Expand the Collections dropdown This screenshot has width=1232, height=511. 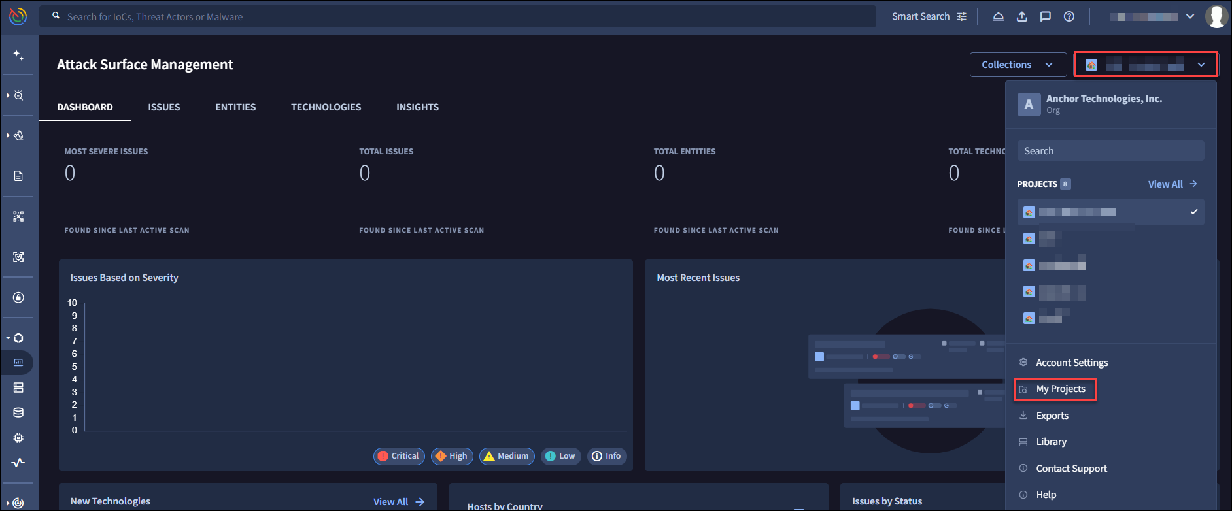click(1017, 65)
